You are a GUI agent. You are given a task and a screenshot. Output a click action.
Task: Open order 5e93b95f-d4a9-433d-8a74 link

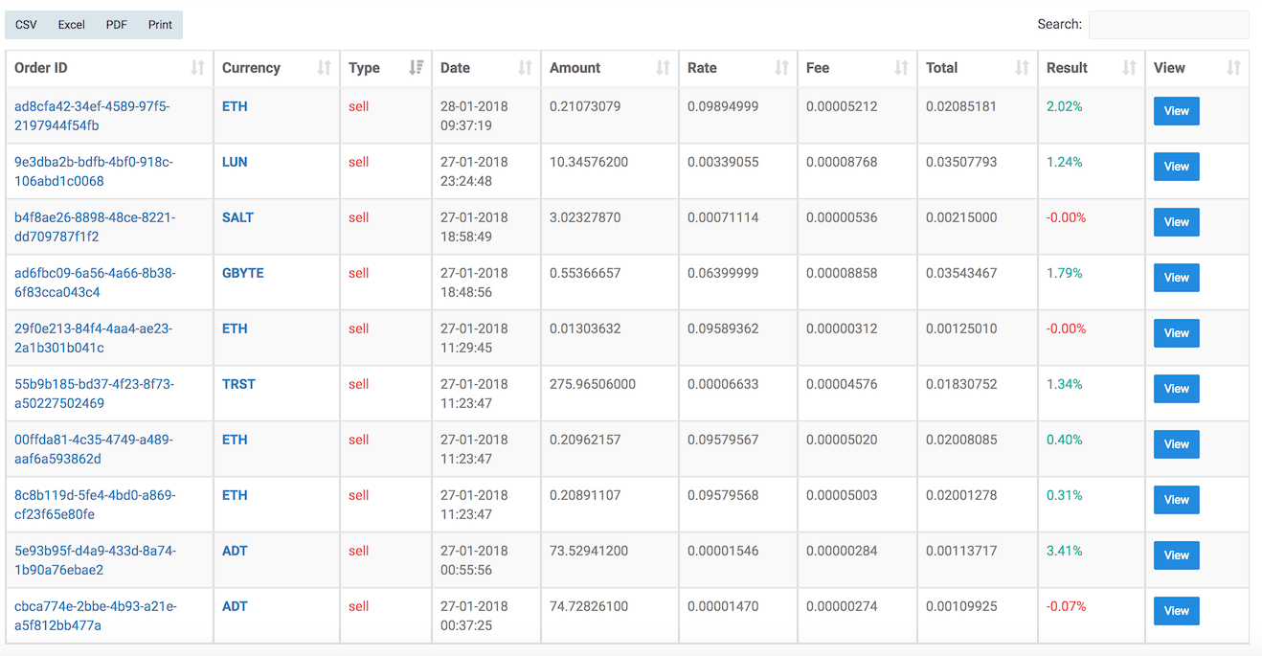[95, 560]
